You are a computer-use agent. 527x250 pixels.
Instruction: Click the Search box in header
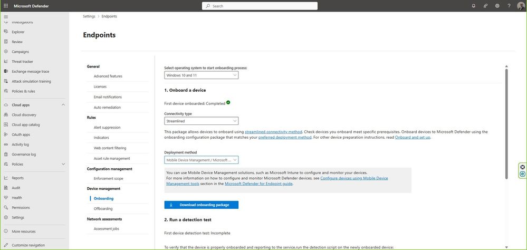tap(260, 6)
